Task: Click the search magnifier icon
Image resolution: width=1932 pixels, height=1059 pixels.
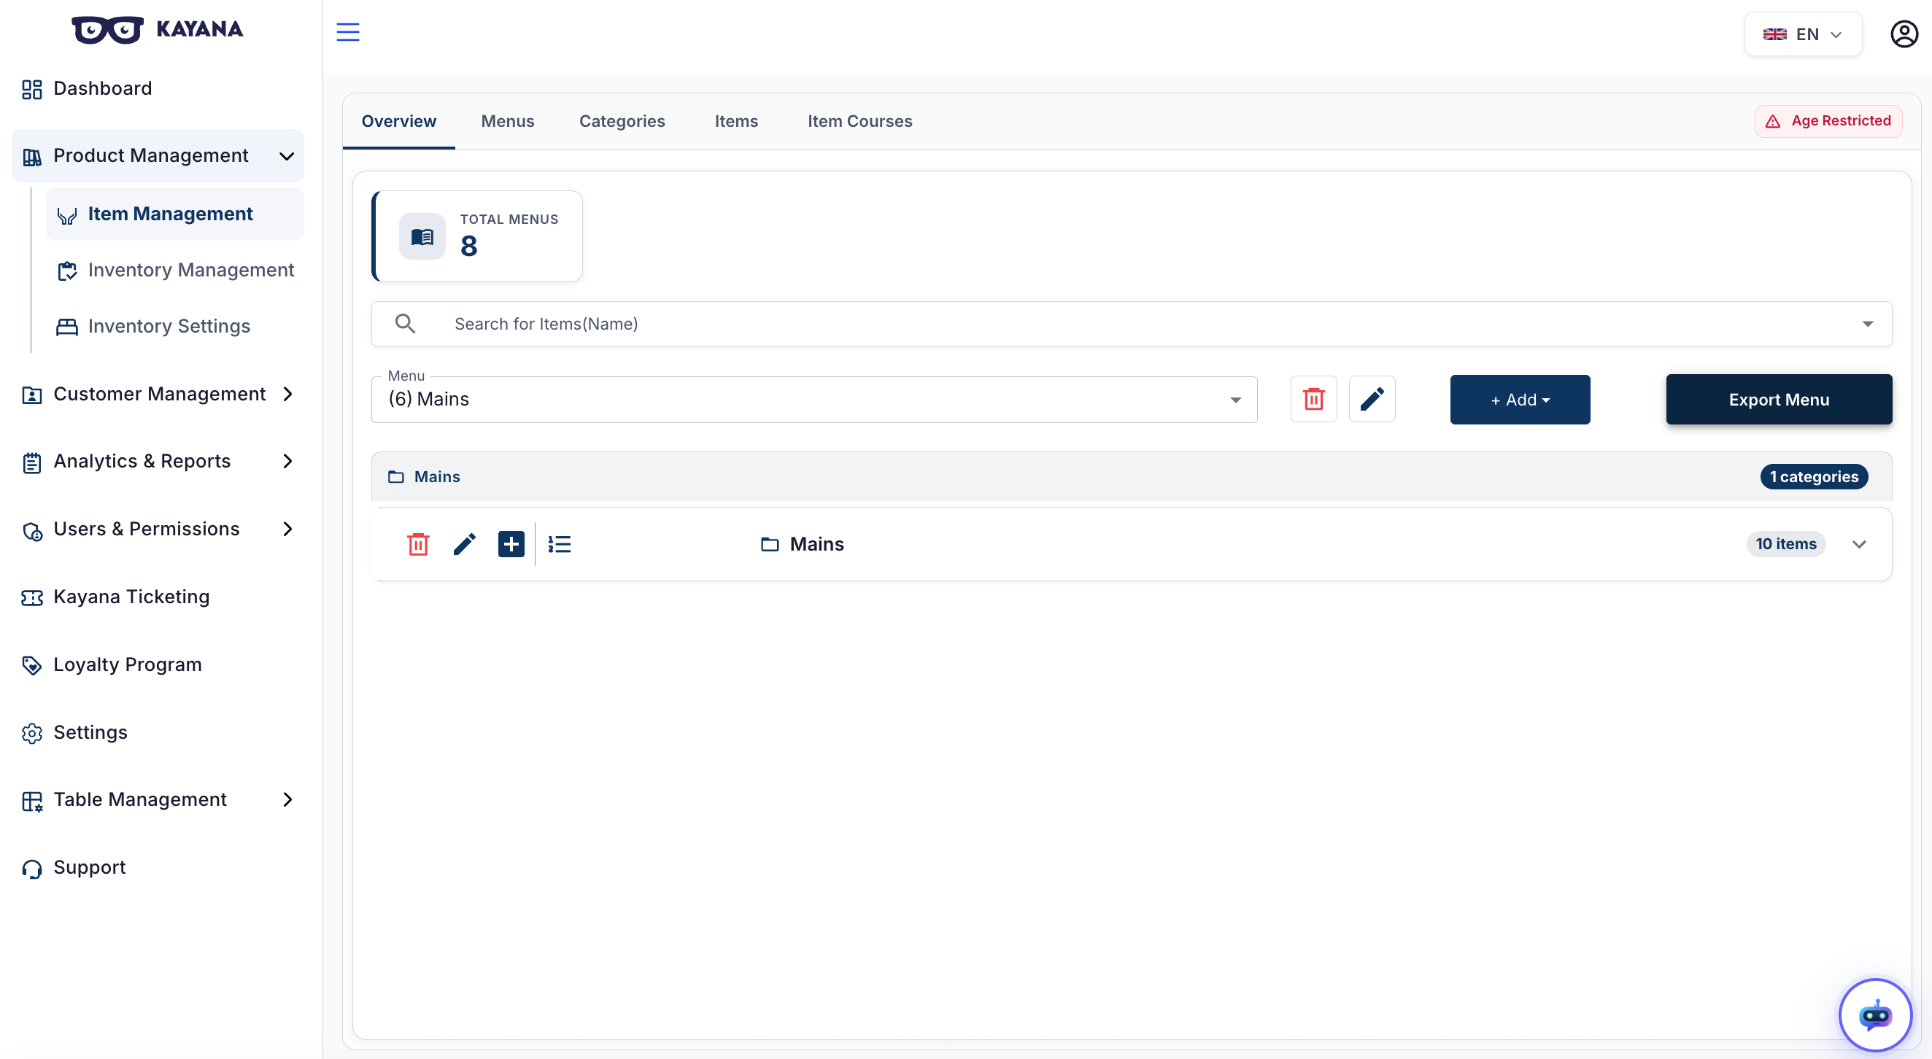Action: click(405, 324)
